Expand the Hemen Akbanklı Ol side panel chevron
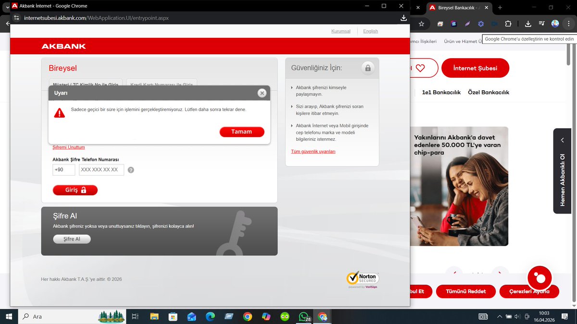This screenshot has height=324, width=577. [x=562, y=140]
